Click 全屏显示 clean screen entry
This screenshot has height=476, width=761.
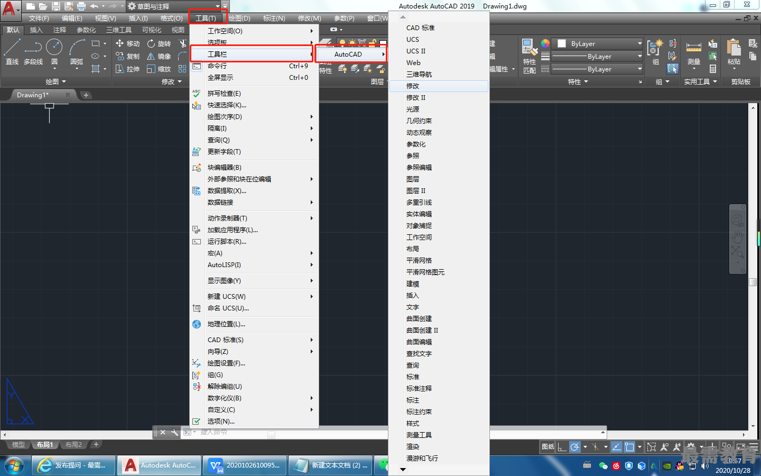point(254,77)
